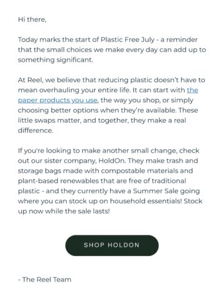
Task: Click the underlined word 'the' link
Action: point(192,90)
